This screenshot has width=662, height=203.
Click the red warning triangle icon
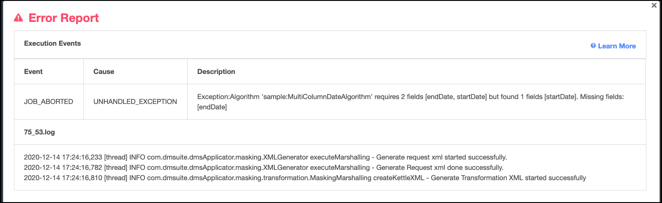(18, 18)
